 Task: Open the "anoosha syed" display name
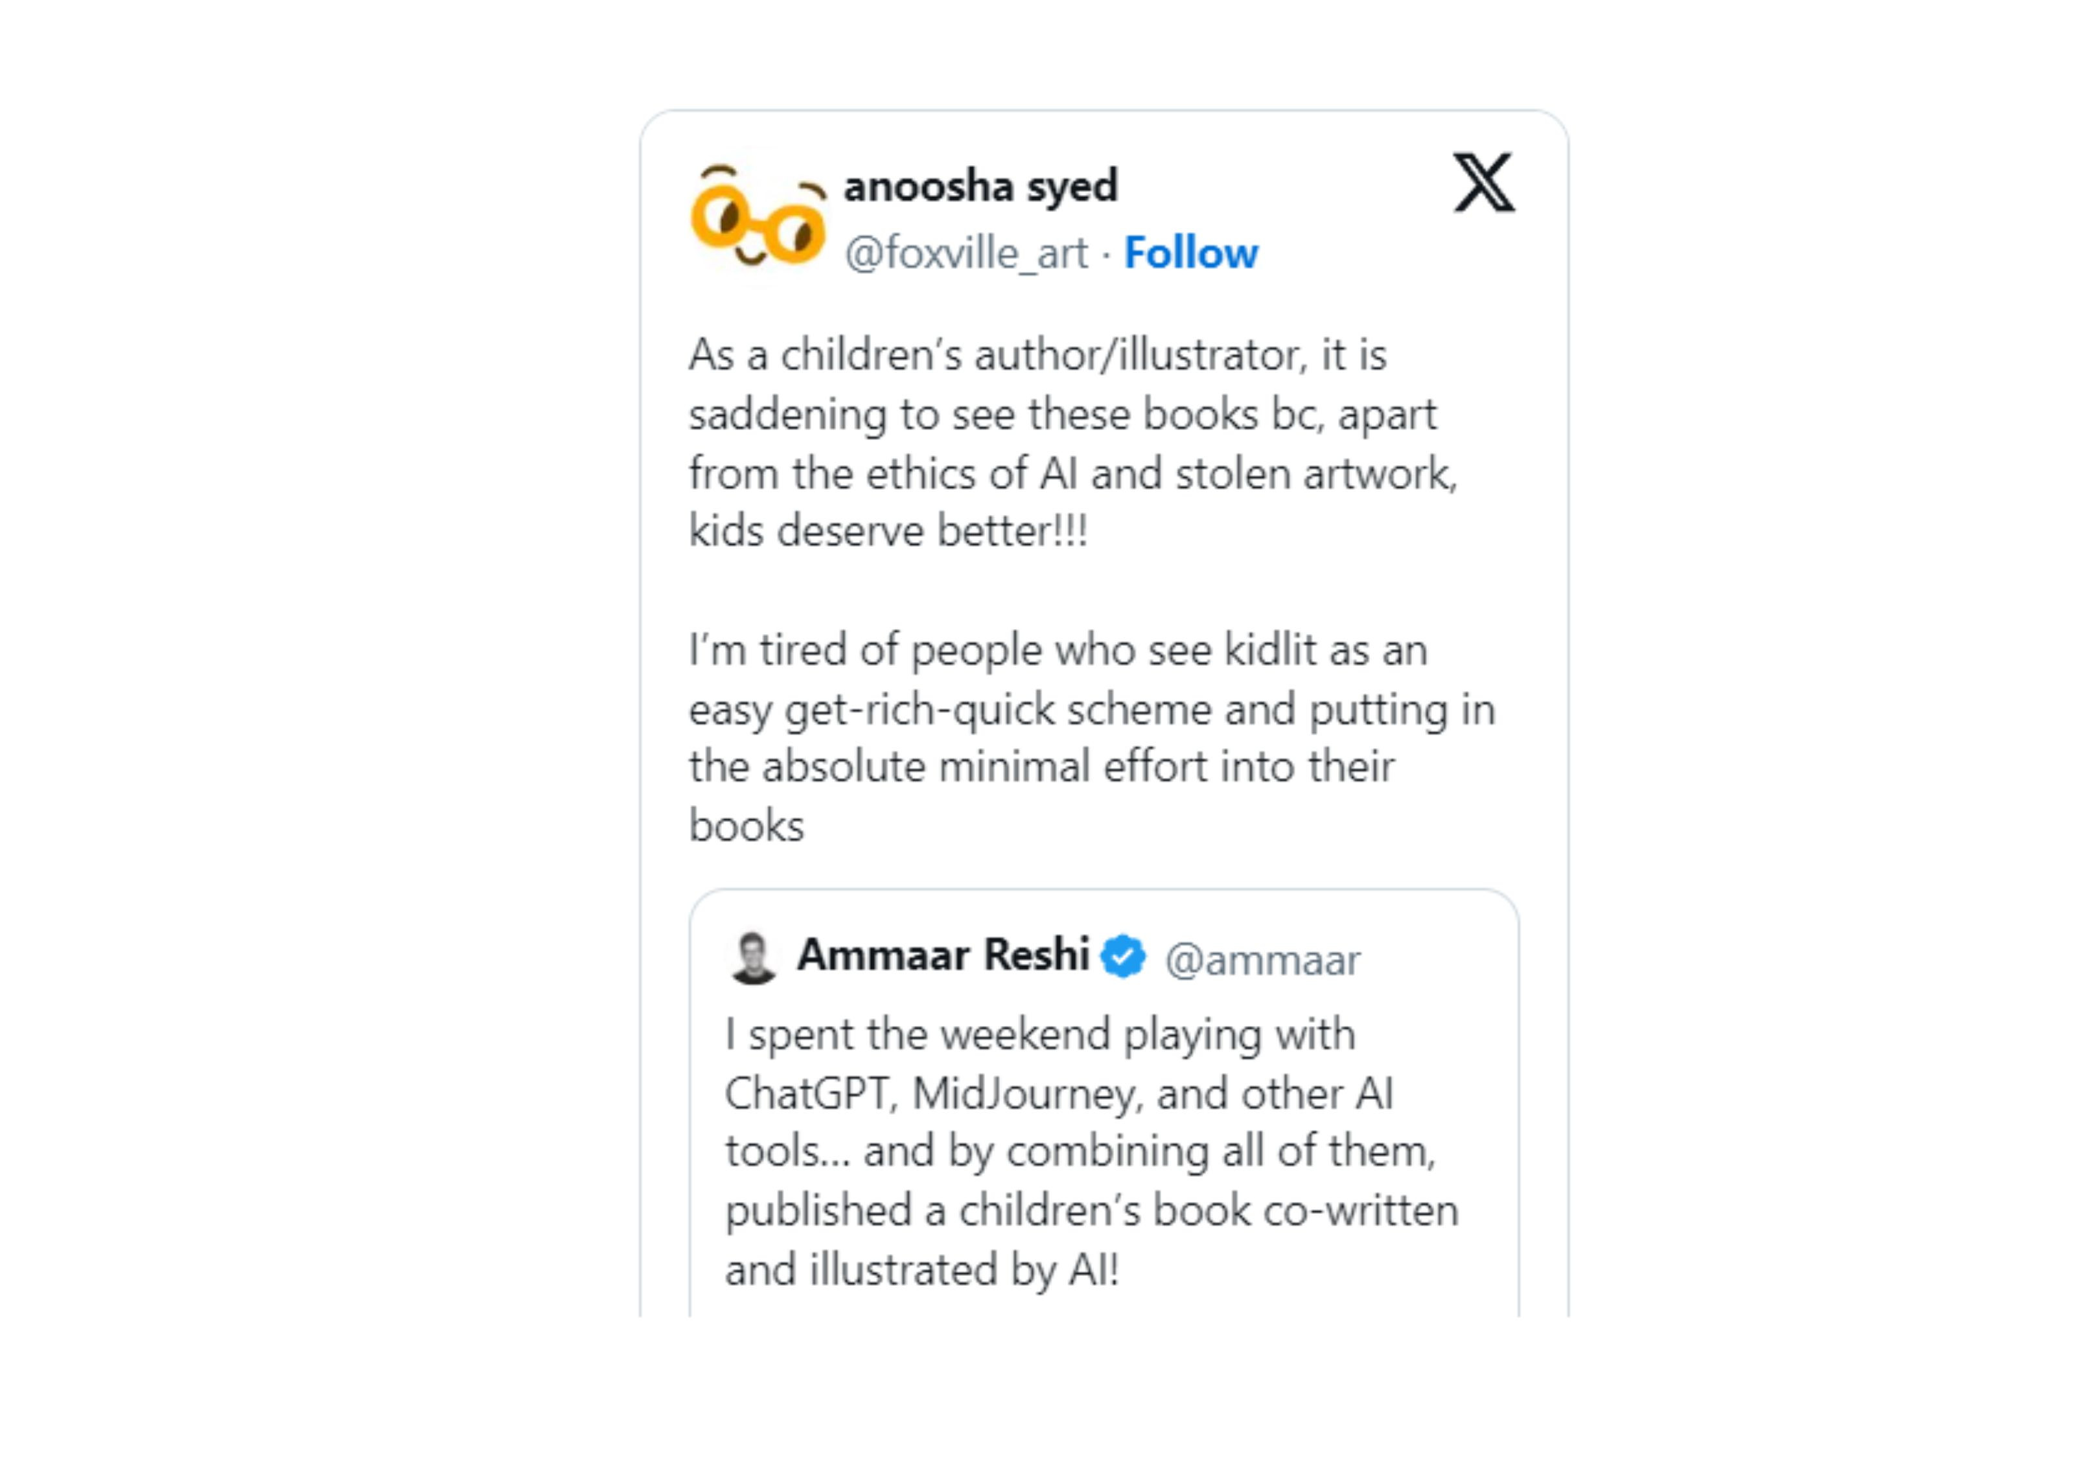click(980, 187)
